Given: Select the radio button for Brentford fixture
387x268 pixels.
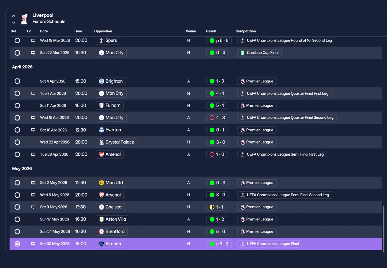Looking at the screenshot, I should pyautogui.click(x=17, y=231).
